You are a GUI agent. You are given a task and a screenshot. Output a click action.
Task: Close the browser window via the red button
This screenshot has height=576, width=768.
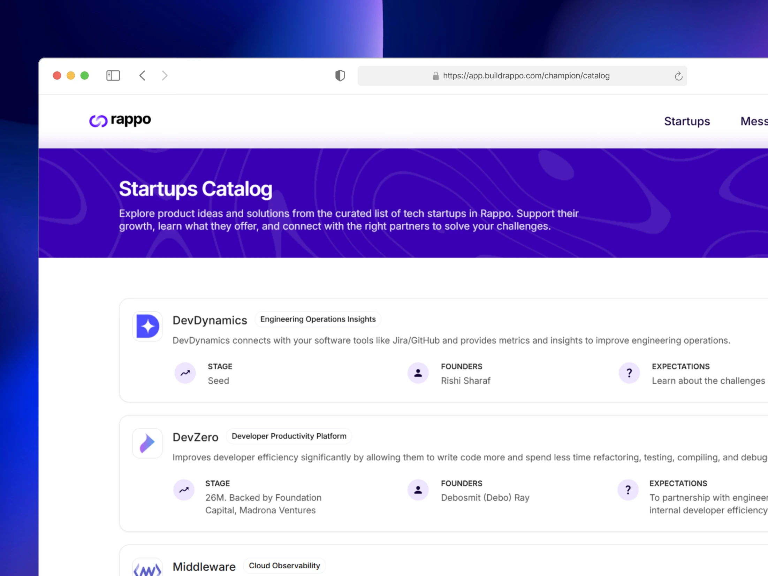[x=57, y=76]
